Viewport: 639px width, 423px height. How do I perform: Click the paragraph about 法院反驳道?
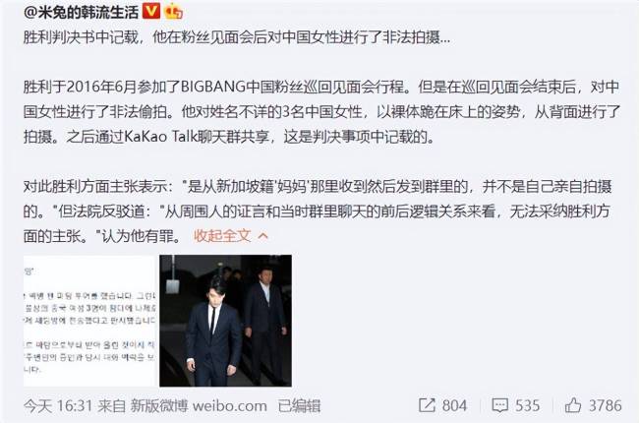click(318, 211)
